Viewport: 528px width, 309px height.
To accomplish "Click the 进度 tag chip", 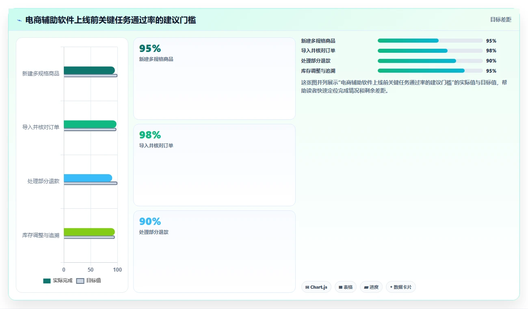I will coord(371,287).
